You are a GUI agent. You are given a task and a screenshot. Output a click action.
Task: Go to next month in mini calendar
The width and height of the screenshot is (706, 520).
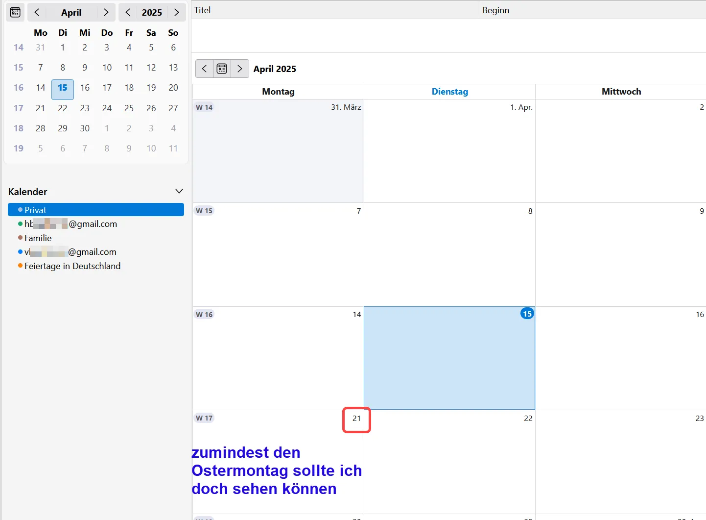click(106, 12)
